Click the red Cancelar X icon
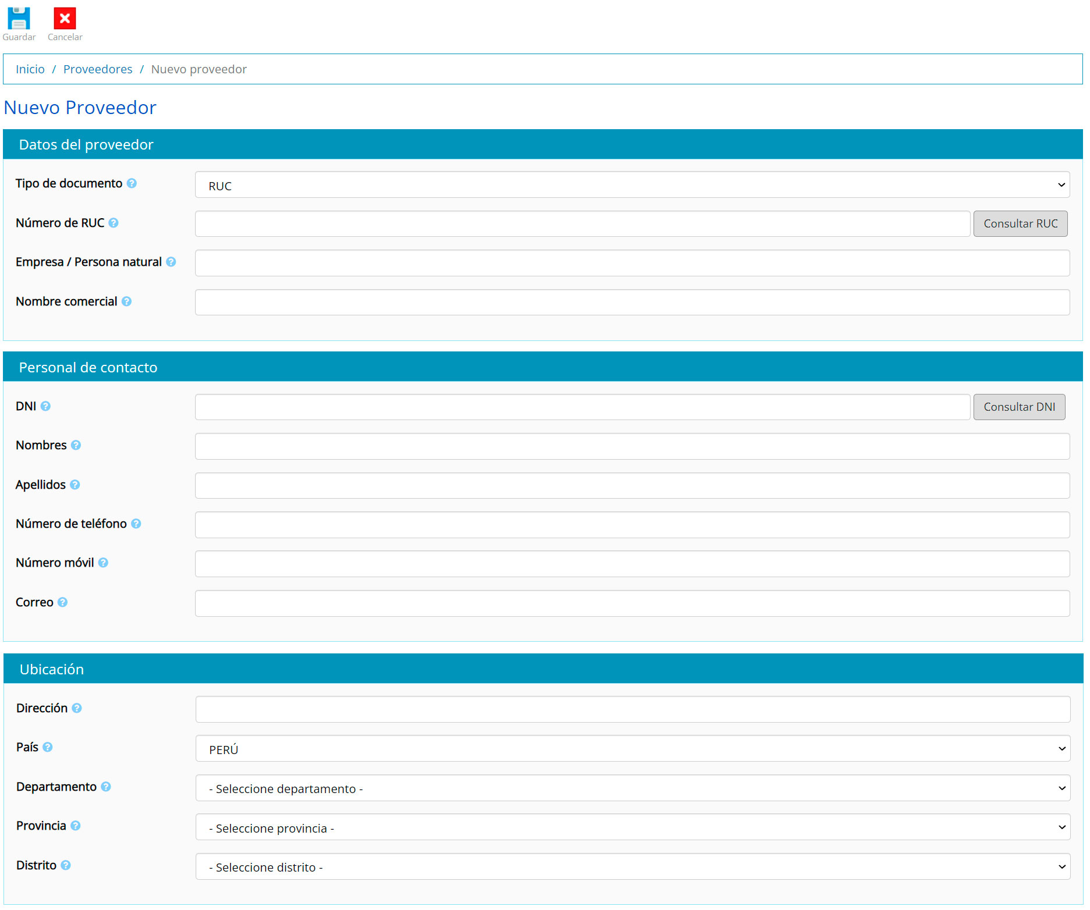1090x910 pixels. coord(65,19)
